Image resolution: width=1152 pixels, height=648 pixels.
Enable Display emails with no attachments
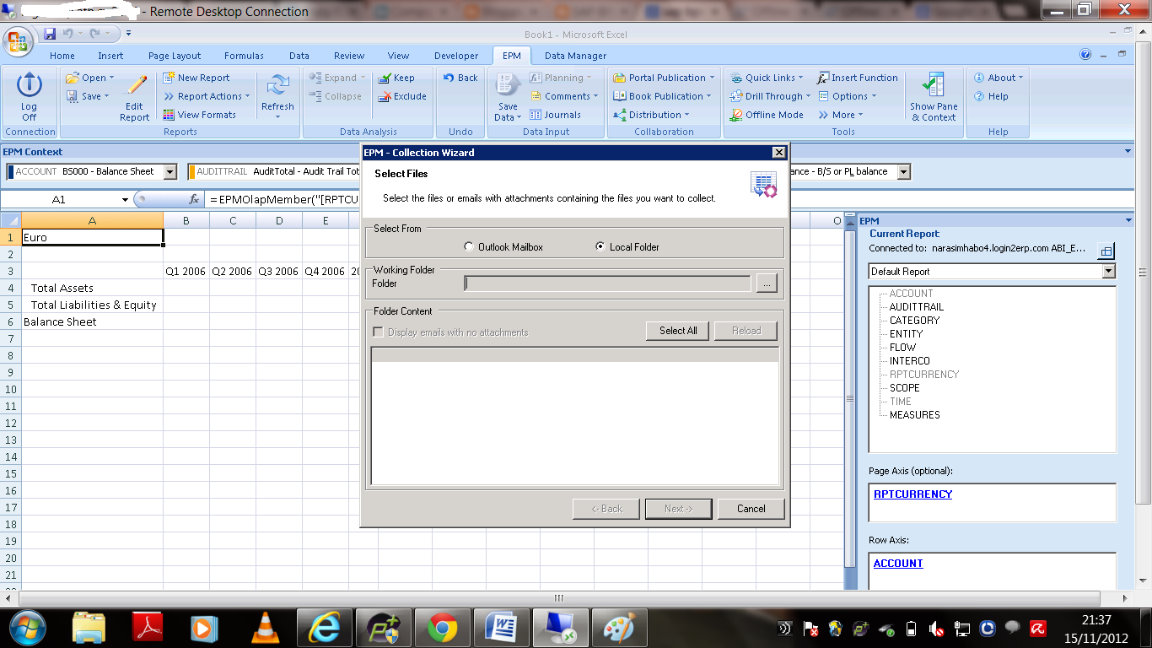coord(377,331)
